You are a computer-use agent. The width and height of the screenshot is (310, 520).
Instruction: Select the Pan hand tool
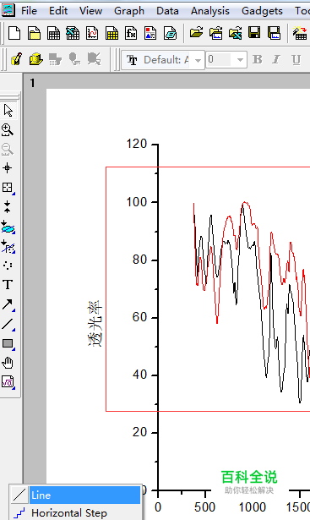(8, 363)
